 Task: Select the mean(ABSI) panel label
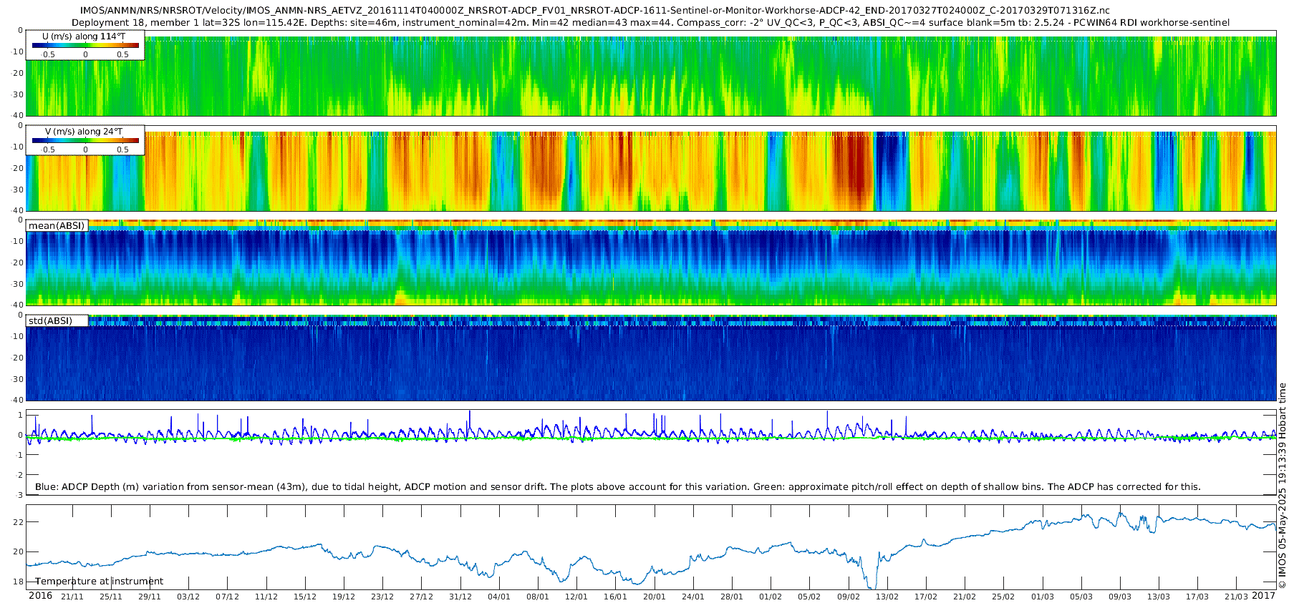pos(57,226)
